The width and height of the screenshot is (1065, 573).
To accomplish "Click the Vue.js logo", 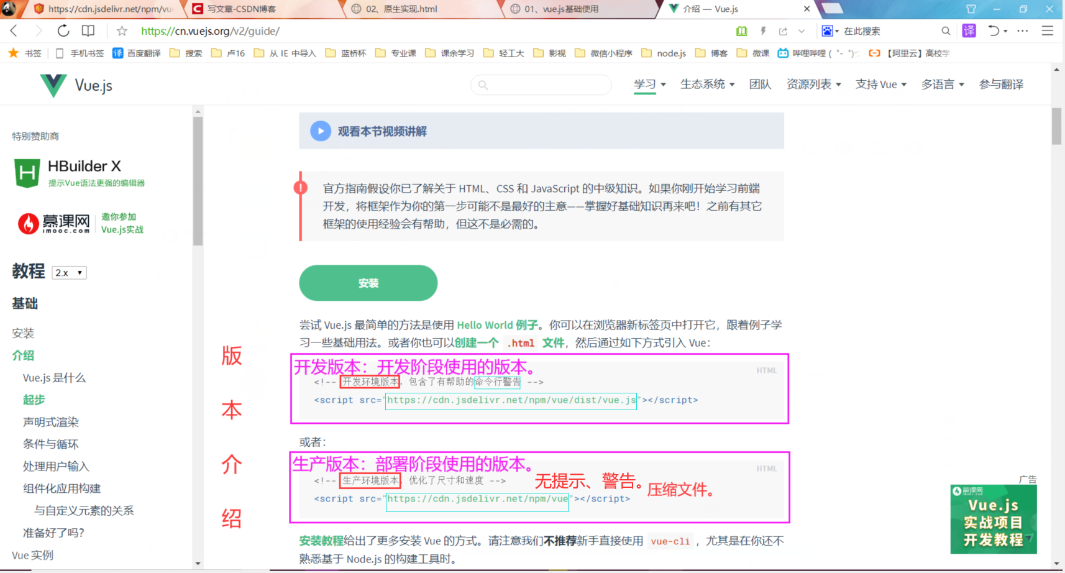I will click(x=76, y=85).
